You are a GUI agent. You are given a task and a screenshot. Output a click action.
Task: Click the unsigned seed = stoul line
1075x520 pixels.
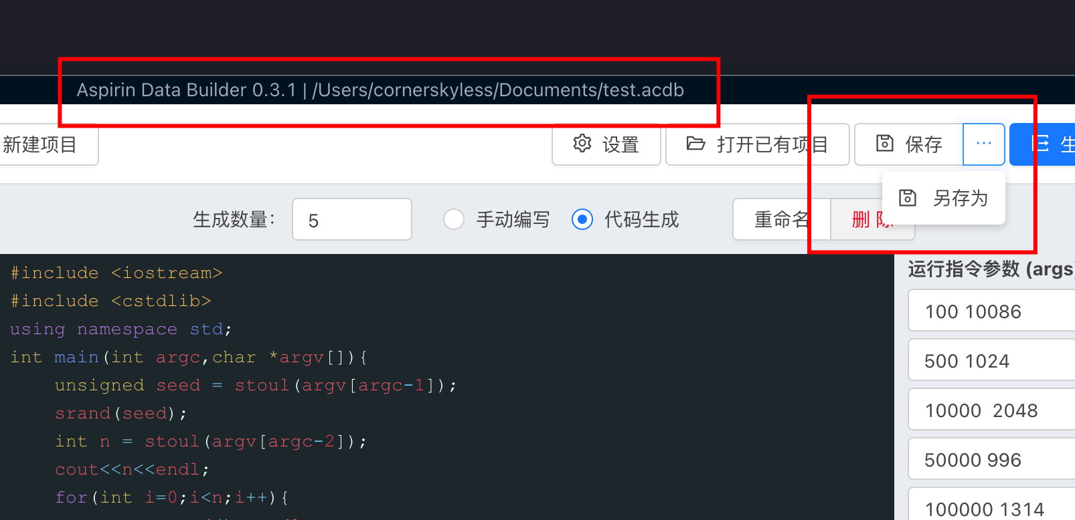[x=256, y=385]
